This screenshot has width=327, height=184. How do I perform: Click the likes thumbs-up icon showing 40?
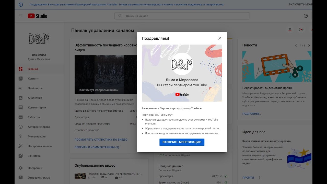(116, 178)
